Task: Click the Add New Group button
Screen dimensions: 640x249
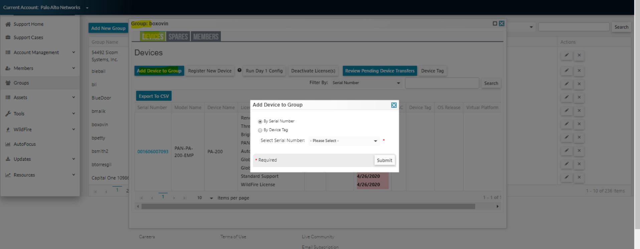Action: (x=108, y=28)
